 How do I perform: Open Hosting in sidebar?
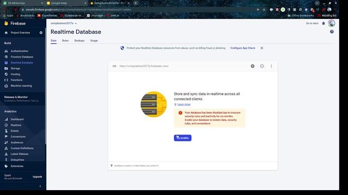coord(15,74)
